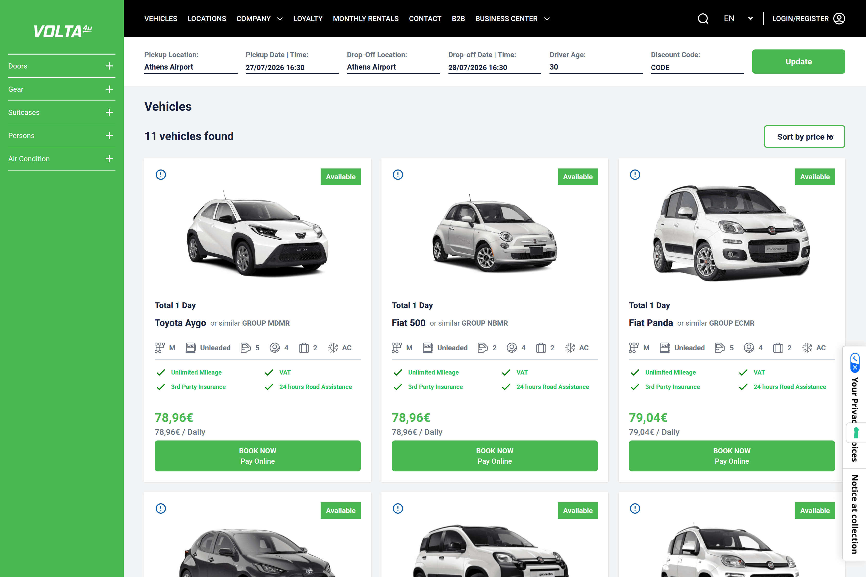Expand the Suitcases filter
This screenshot has height=577, width=866.
click(x=62, y=113)
